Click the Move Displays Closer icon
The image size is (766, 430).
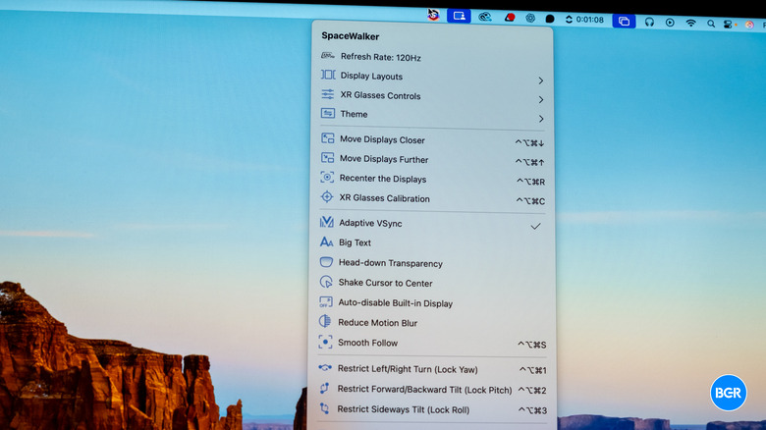(x=327, y=138)
